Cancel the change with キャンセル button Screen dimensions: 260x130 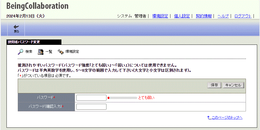[233, 85]
